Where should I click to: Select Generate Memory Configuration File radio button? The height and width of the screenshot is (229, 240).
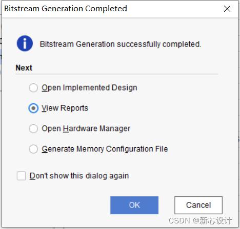pyautogui.click(x=33, y=149)
